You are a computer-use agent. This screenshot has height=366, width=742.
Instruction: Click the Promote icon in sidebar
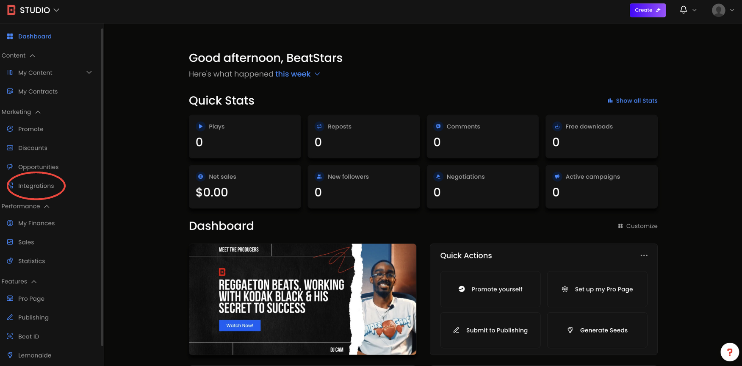coord(10,129)
